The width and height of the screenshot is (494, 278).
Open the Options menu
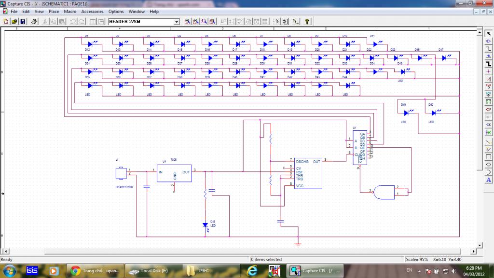click(x=116, y=11)
